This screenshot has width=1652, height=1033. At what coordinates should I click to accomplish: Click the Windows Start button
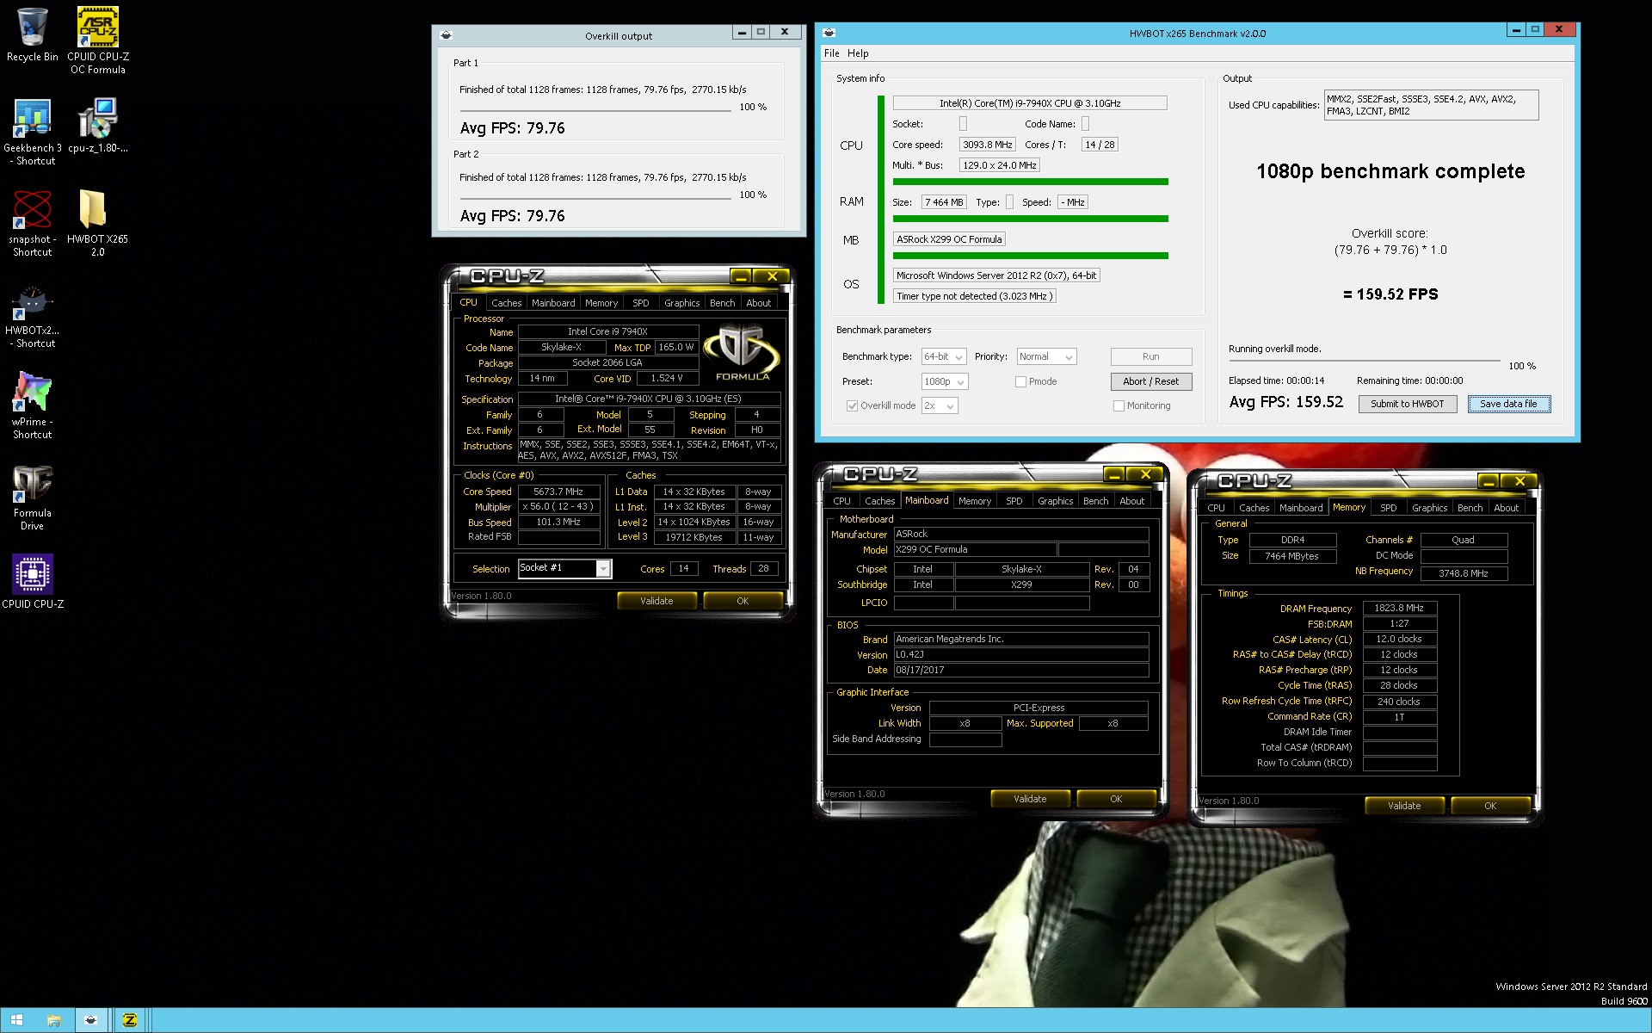[17, 1020]
